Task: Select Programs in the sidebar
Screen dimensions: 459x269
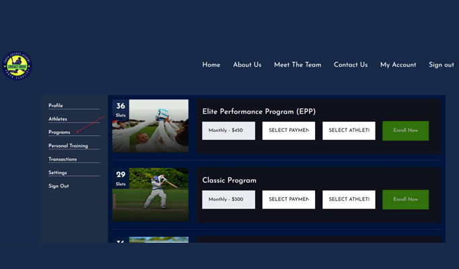Action: tap(59, 132)
